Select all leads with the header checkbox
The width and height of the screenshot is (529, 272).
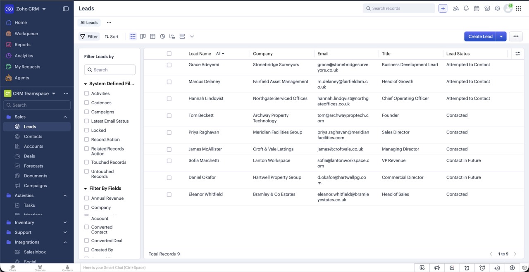click(169, 54)
